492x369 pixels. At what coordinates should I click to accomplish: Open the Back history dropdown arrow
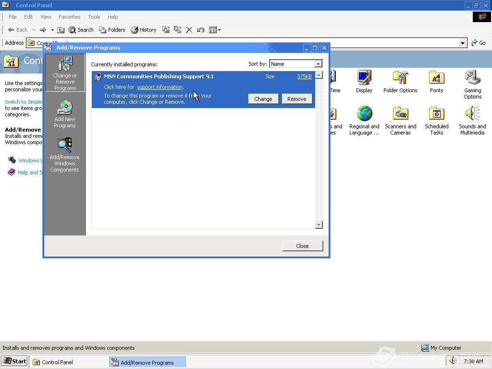34,30
